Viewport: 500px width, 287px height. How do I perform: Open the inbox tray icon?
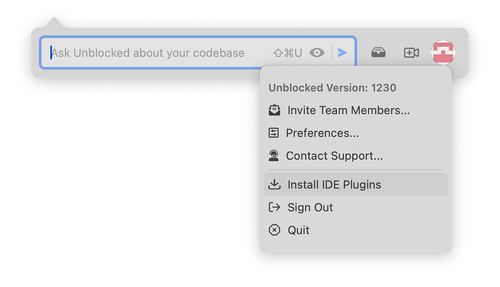[378, 52]
